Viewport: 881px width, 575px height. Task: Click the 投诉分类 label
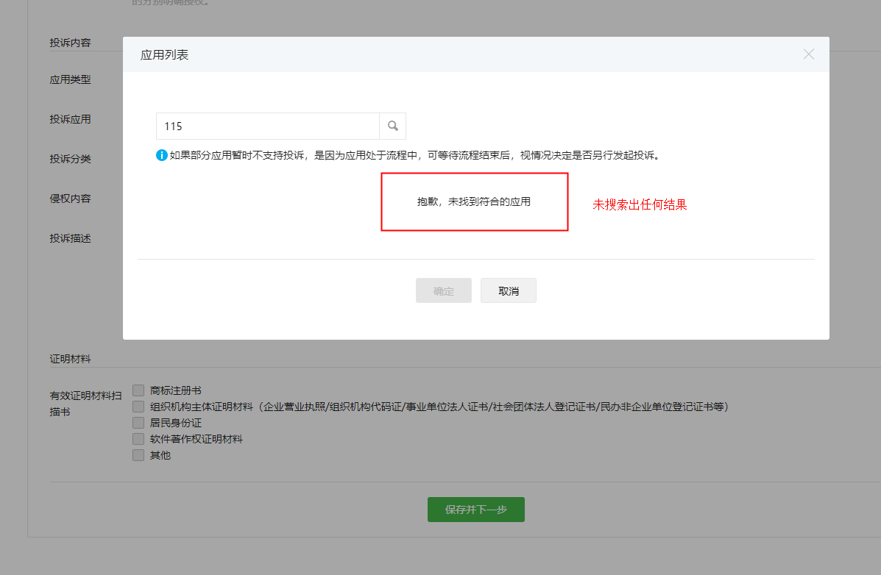pyautogui.click(x=70, y=159)
